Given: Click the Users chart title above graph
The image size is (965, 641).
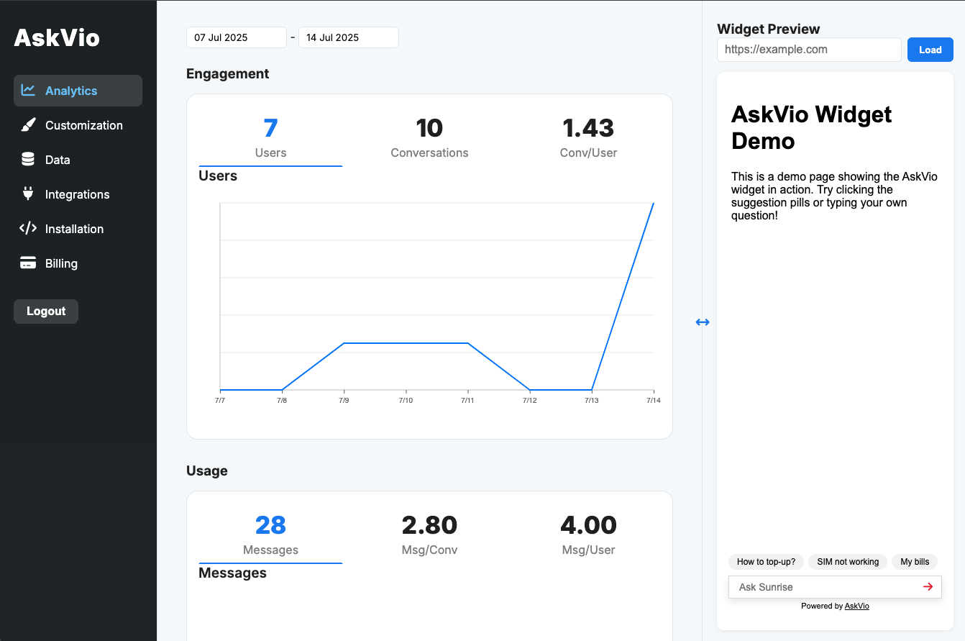Looking at the screenshot, I should click(x=218, y=176).
